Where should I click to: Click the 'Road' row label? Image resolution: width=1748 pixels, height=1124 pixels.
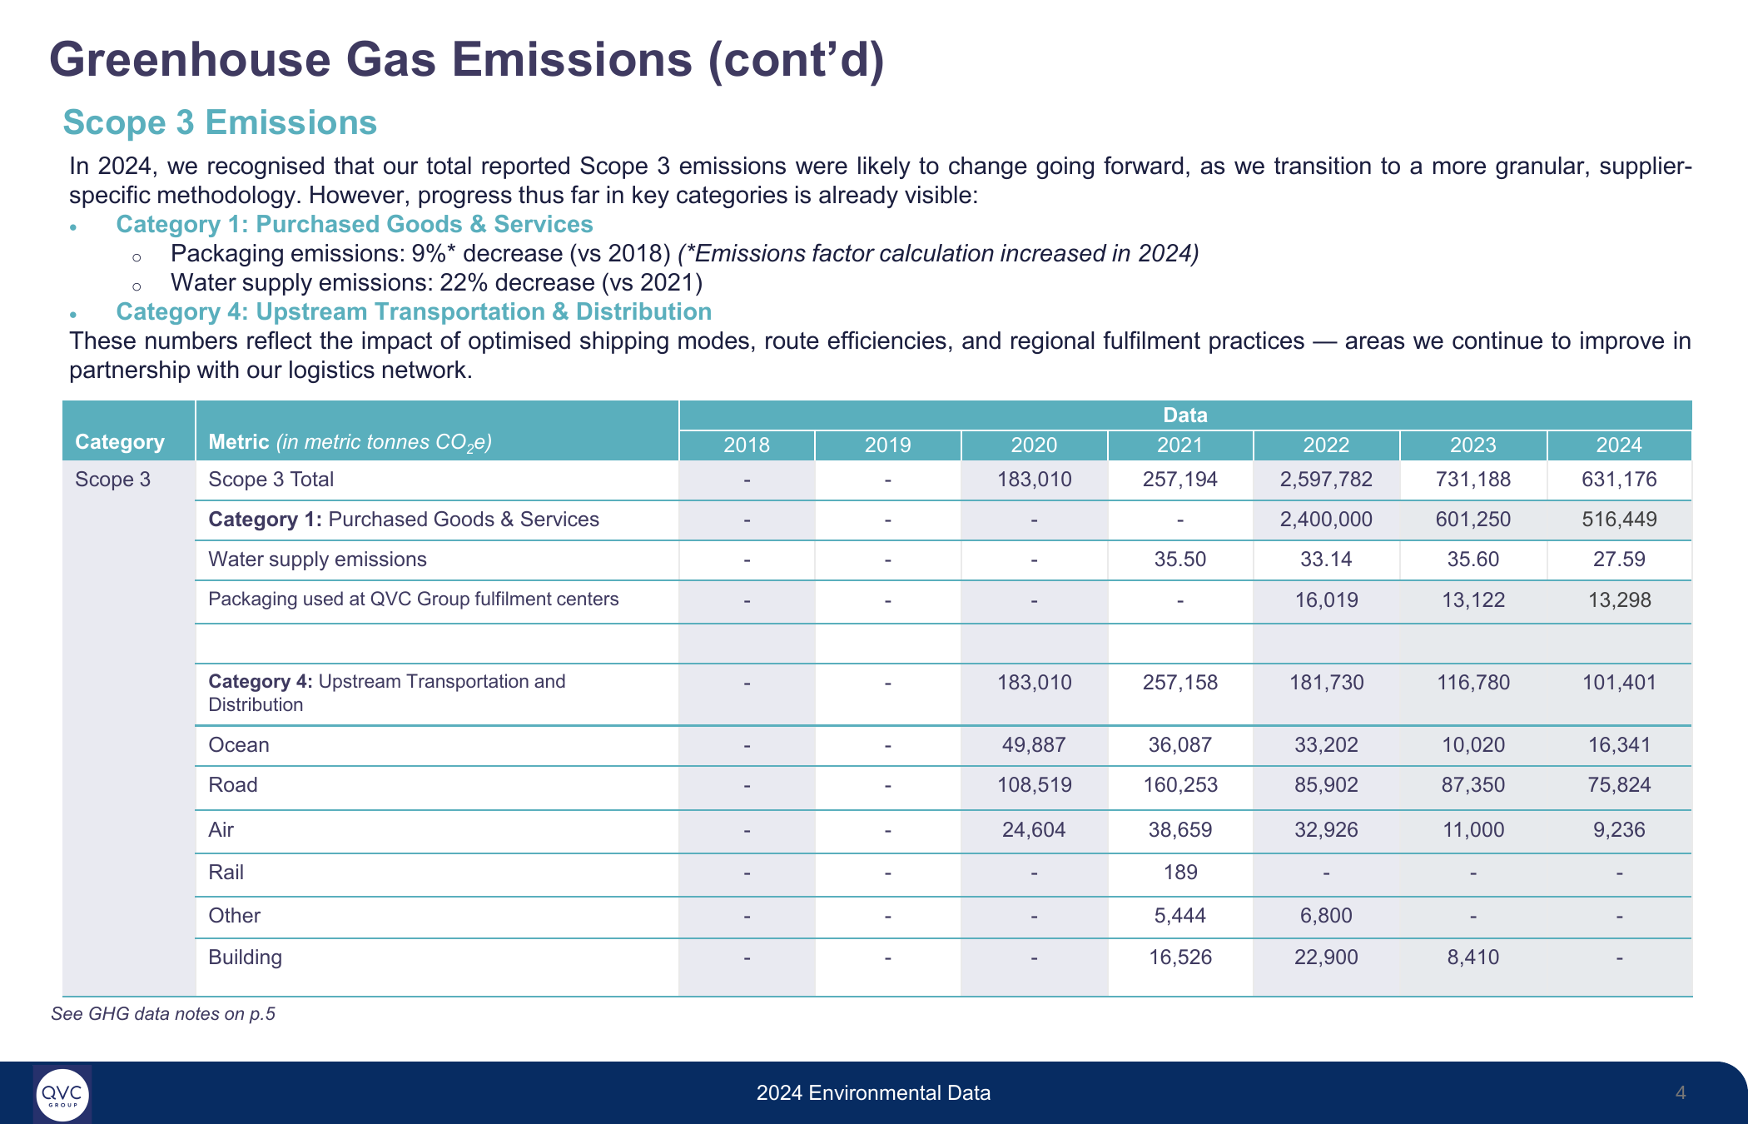click(233, 785)
